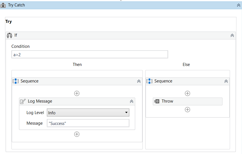
Task: Open the Log Level dropdown
Action: pyautogui.click(x=88, y=113)
